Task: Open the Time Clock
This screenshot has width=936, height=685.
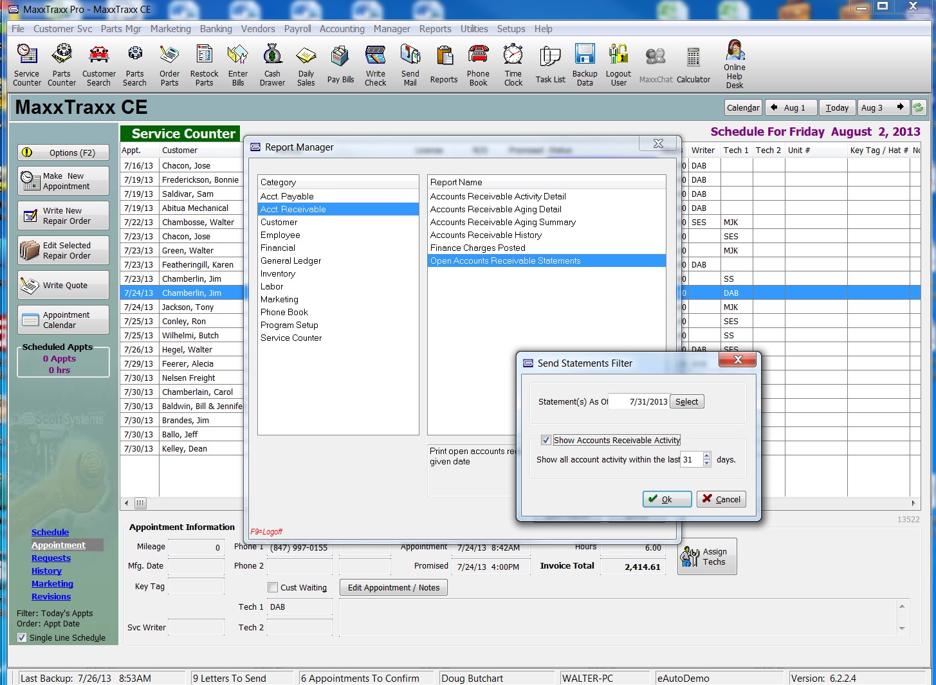Action: (513, 64)
